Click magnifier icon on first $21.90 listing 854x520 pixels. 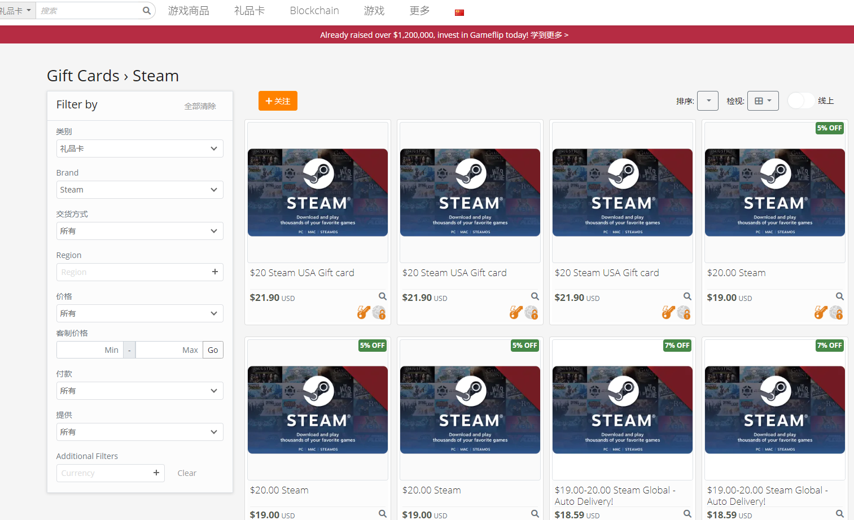pyautogui.click(x=382, y=296)
